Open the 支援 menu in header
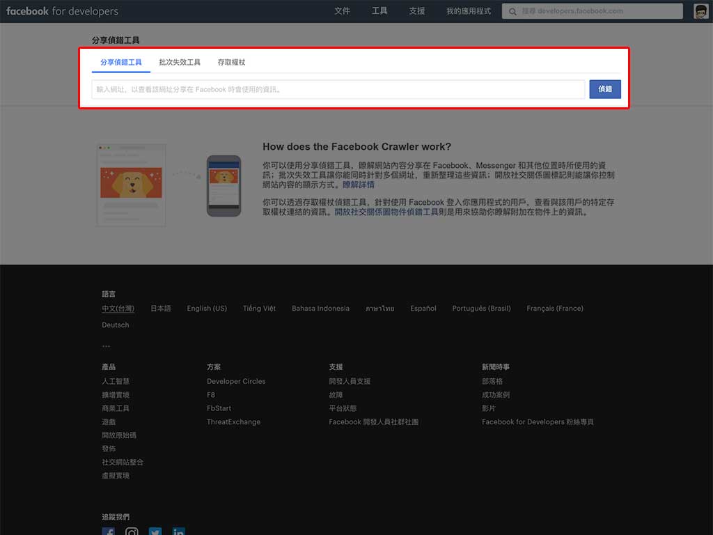Screen dimensions: 713x535 tap(416, 11)
